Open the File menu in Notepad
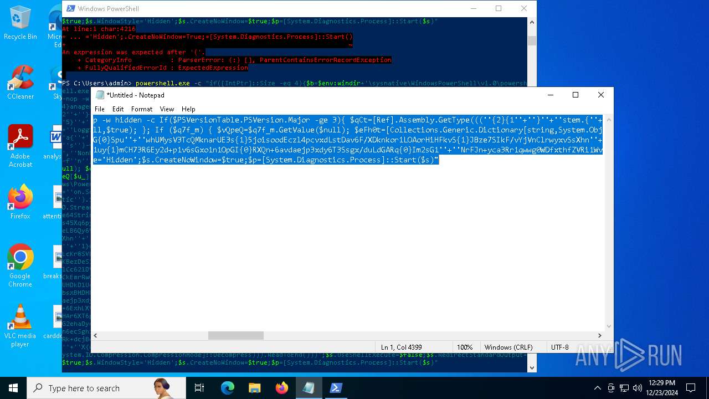The width and height of the screenshot is (709, 399). point(100,109)
